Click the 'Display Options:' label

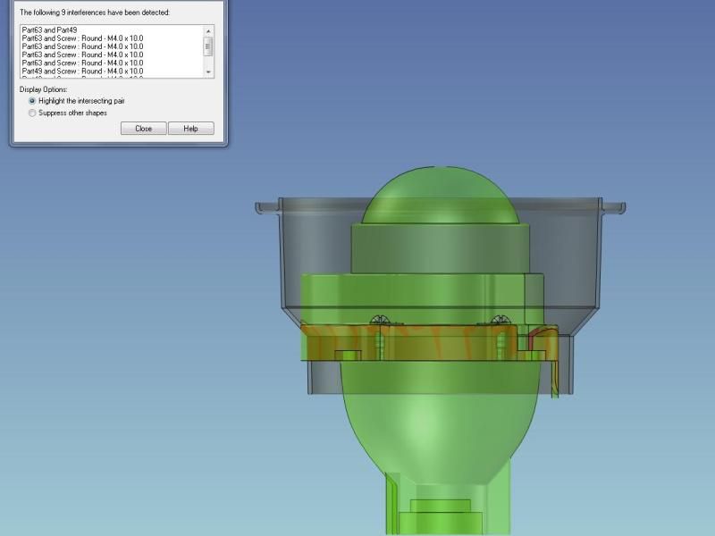[x=43, y=89]
